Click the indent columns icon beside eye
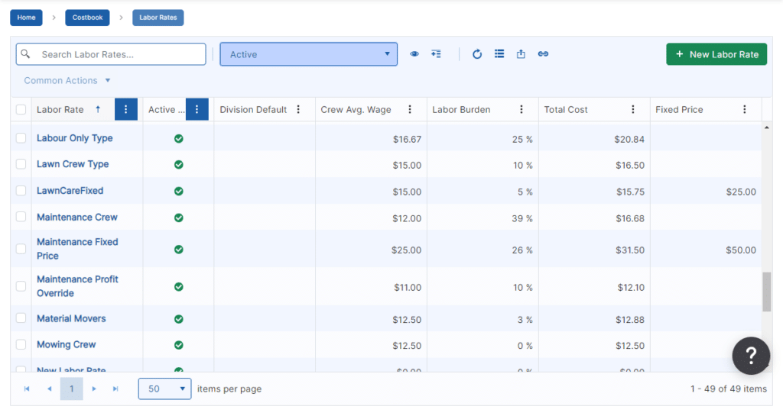The width and height of the screenshot is (783, 416). 436,54
